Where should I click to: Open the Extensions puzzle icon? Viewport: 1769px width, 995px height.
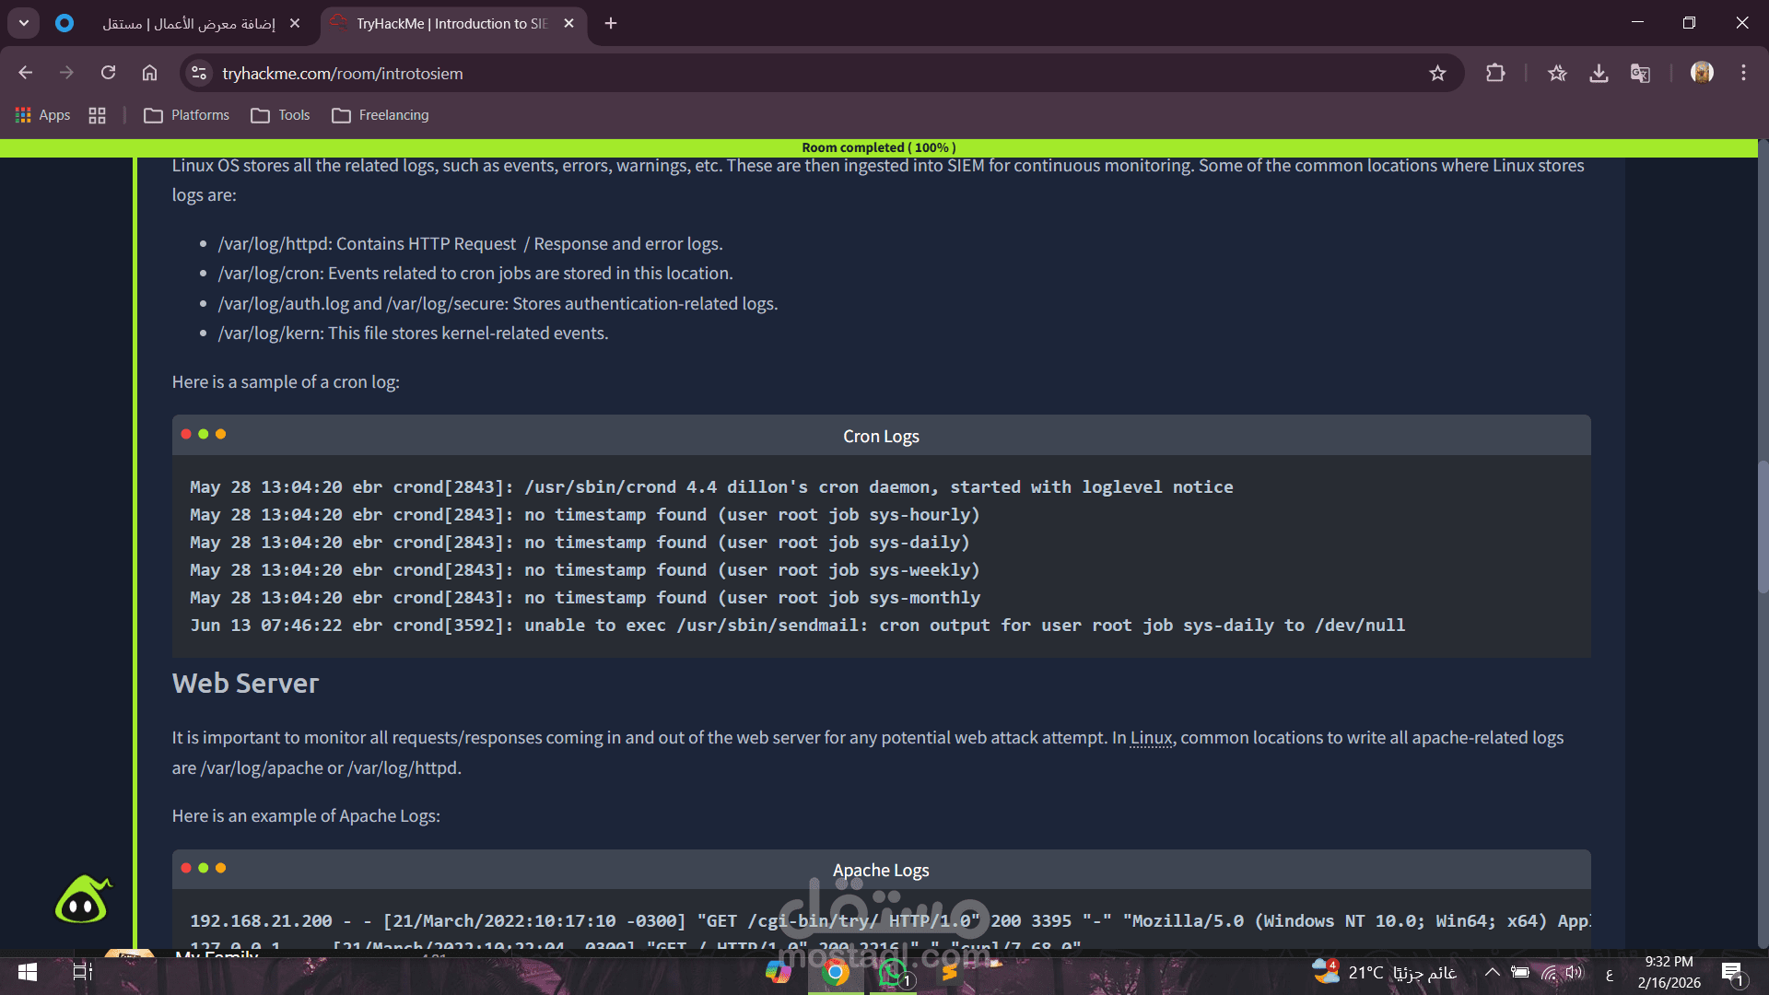(x=1495, y=73)
